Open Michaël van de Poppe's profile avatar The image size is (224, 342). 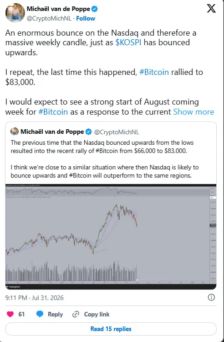coord(15,13)
